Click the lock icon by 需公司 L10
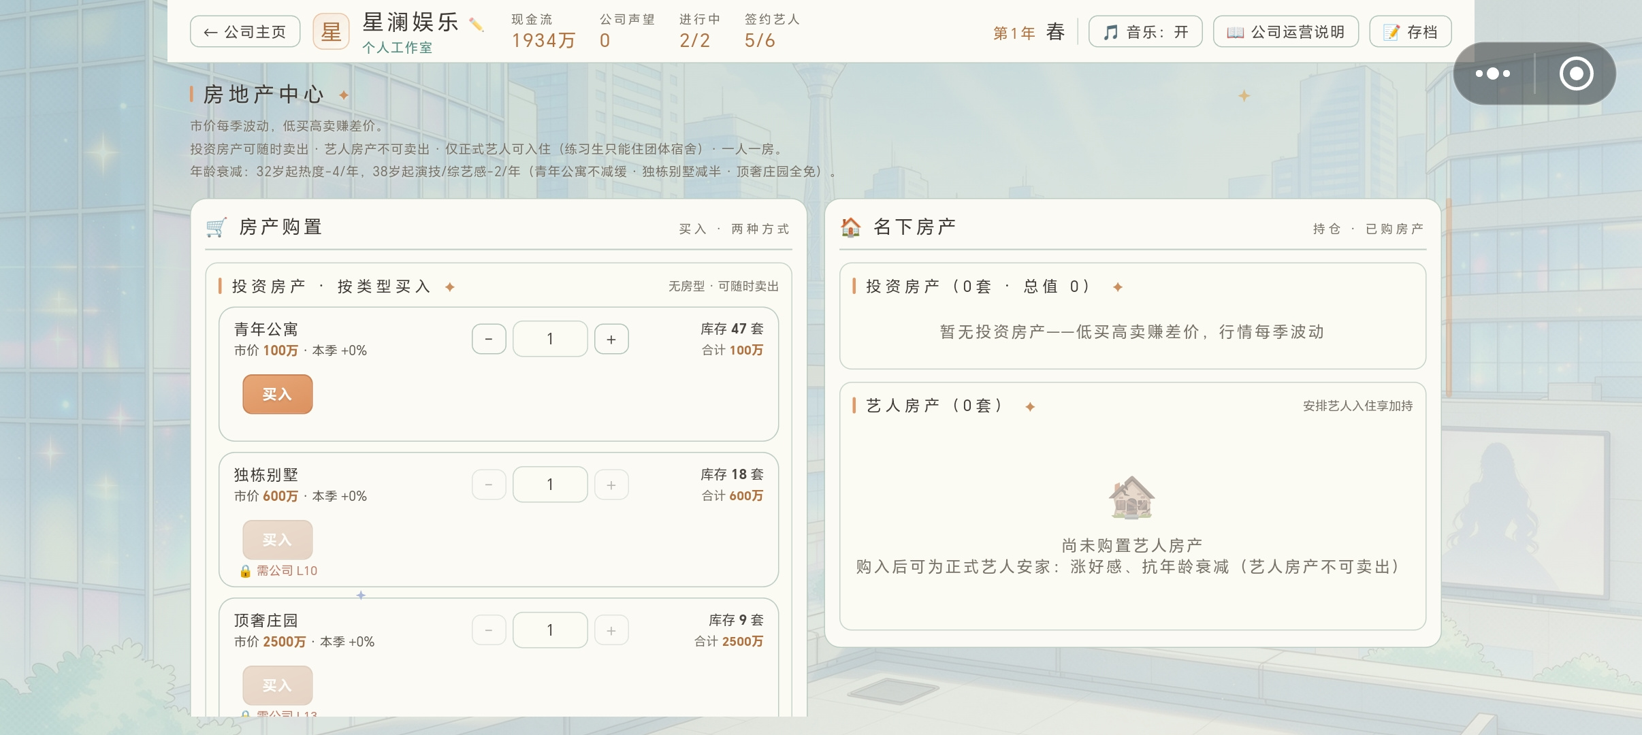The image size is (1642, 735). (x=246, y=571)
